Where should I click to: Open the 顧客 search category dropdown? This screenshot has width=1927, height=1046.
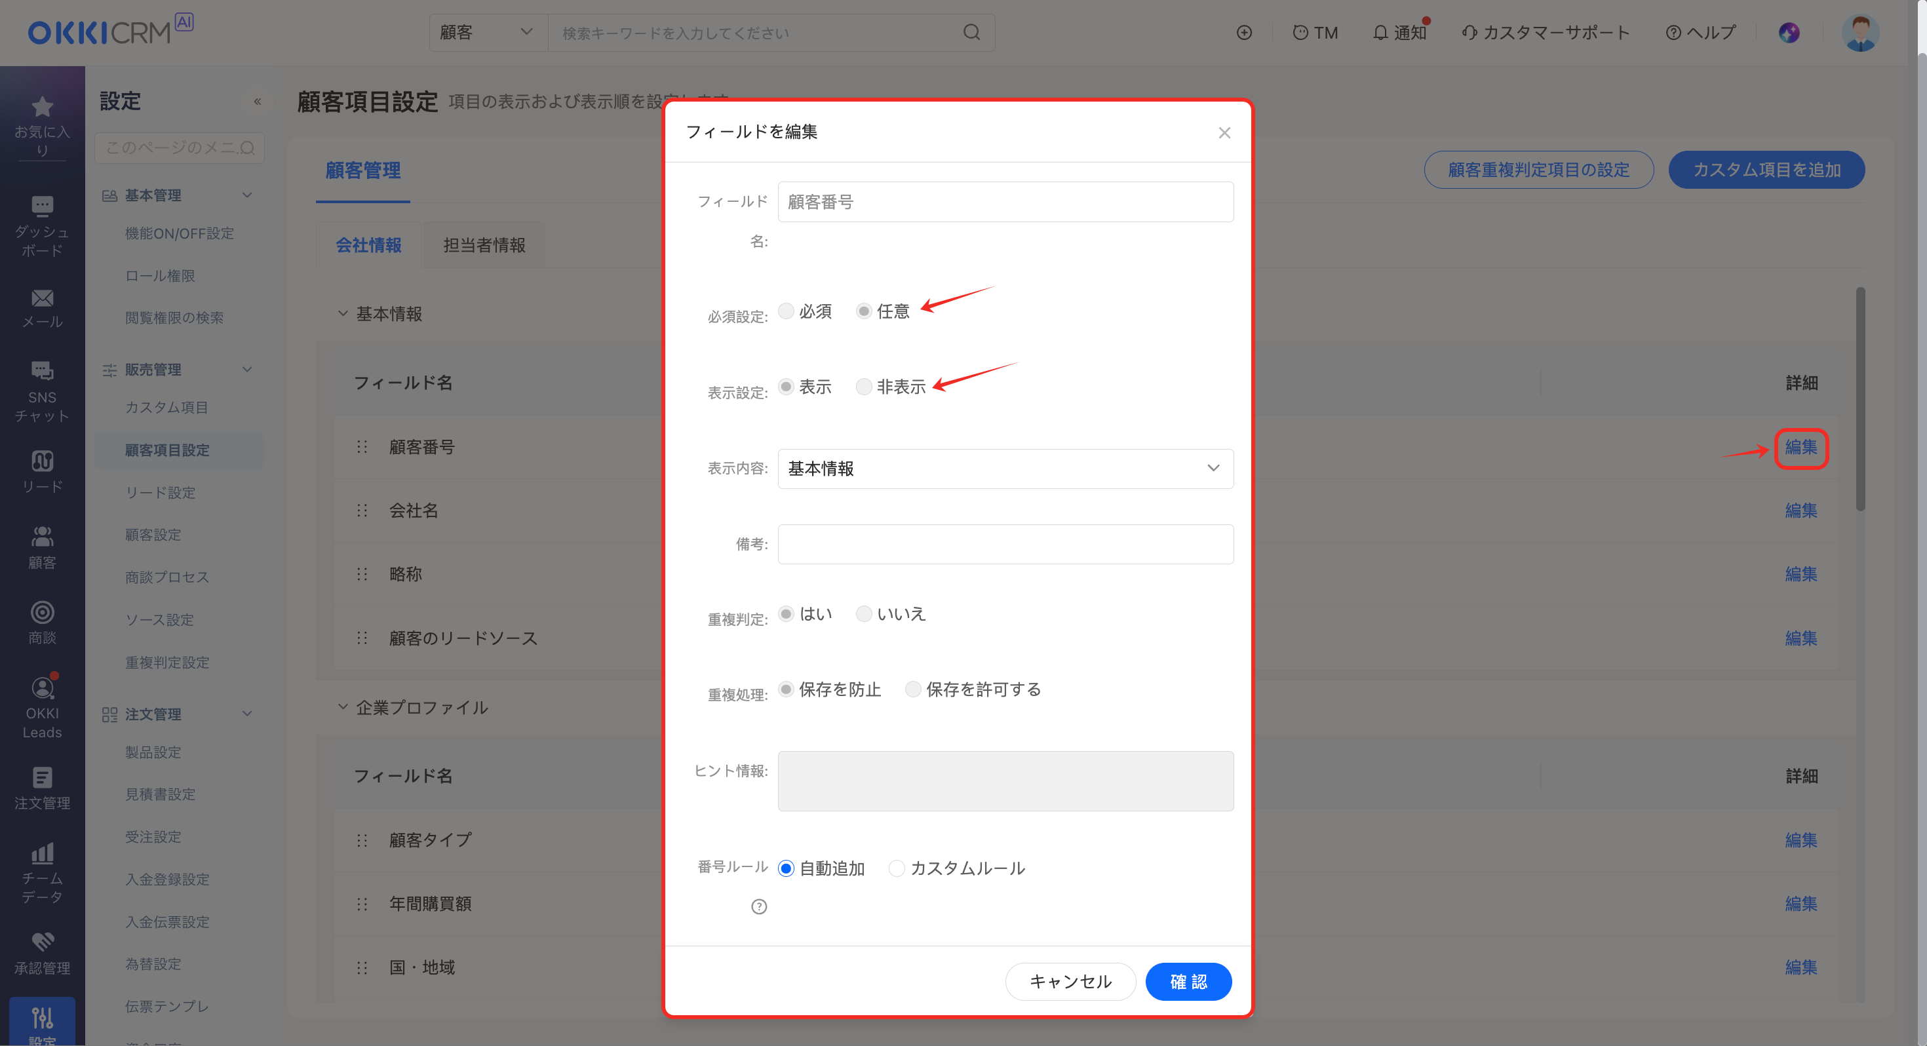pyautogui.click(x=488, y=32)
